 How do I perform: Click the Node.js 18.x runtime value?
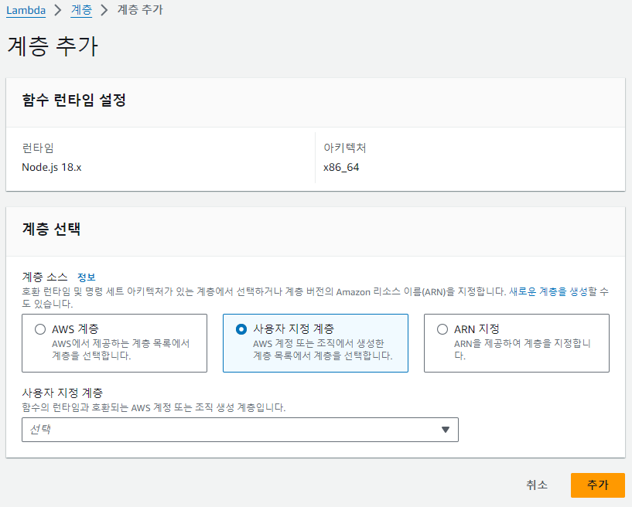pos(52,167)
